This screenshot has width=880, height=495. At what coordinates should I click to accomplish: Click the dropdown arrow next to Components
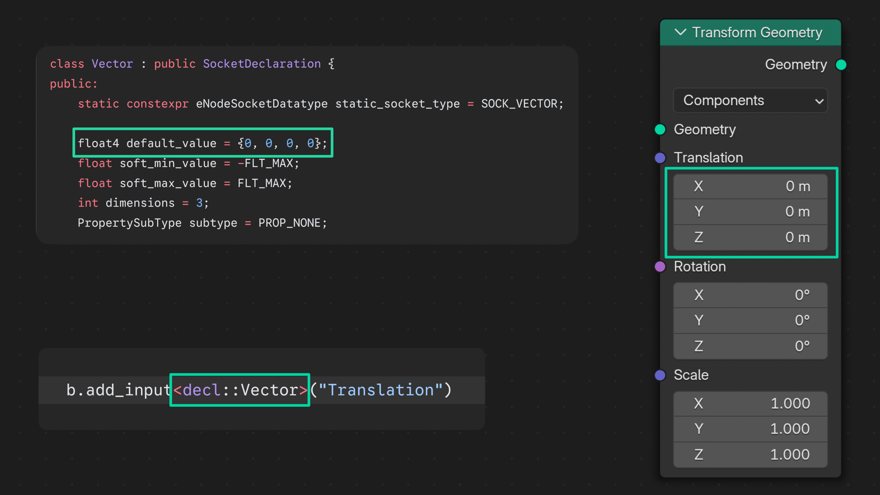point(819,101)
